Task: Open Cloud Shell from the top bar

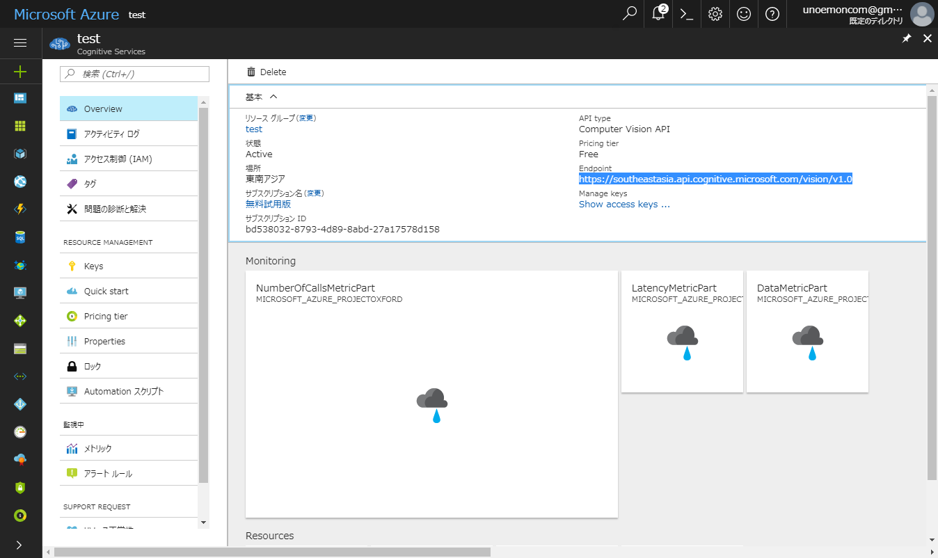Action: click(686, 14)
